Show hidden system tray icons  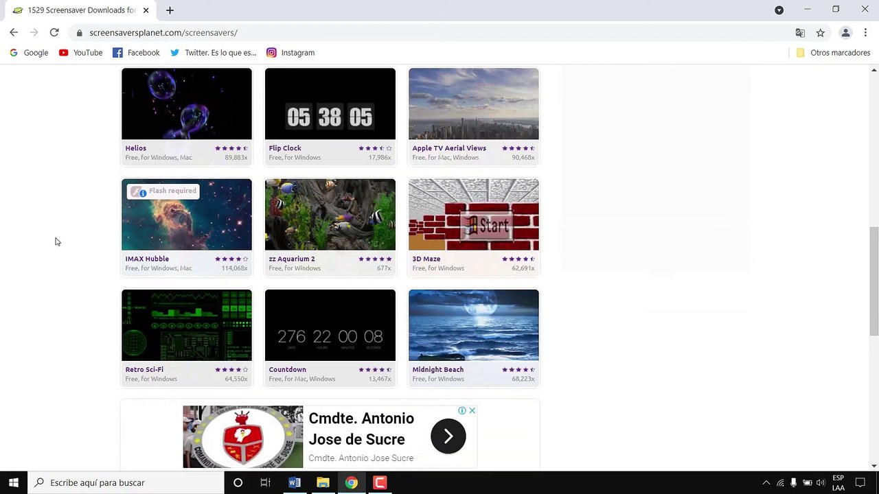pyautogui.click(x=766, y=482)
